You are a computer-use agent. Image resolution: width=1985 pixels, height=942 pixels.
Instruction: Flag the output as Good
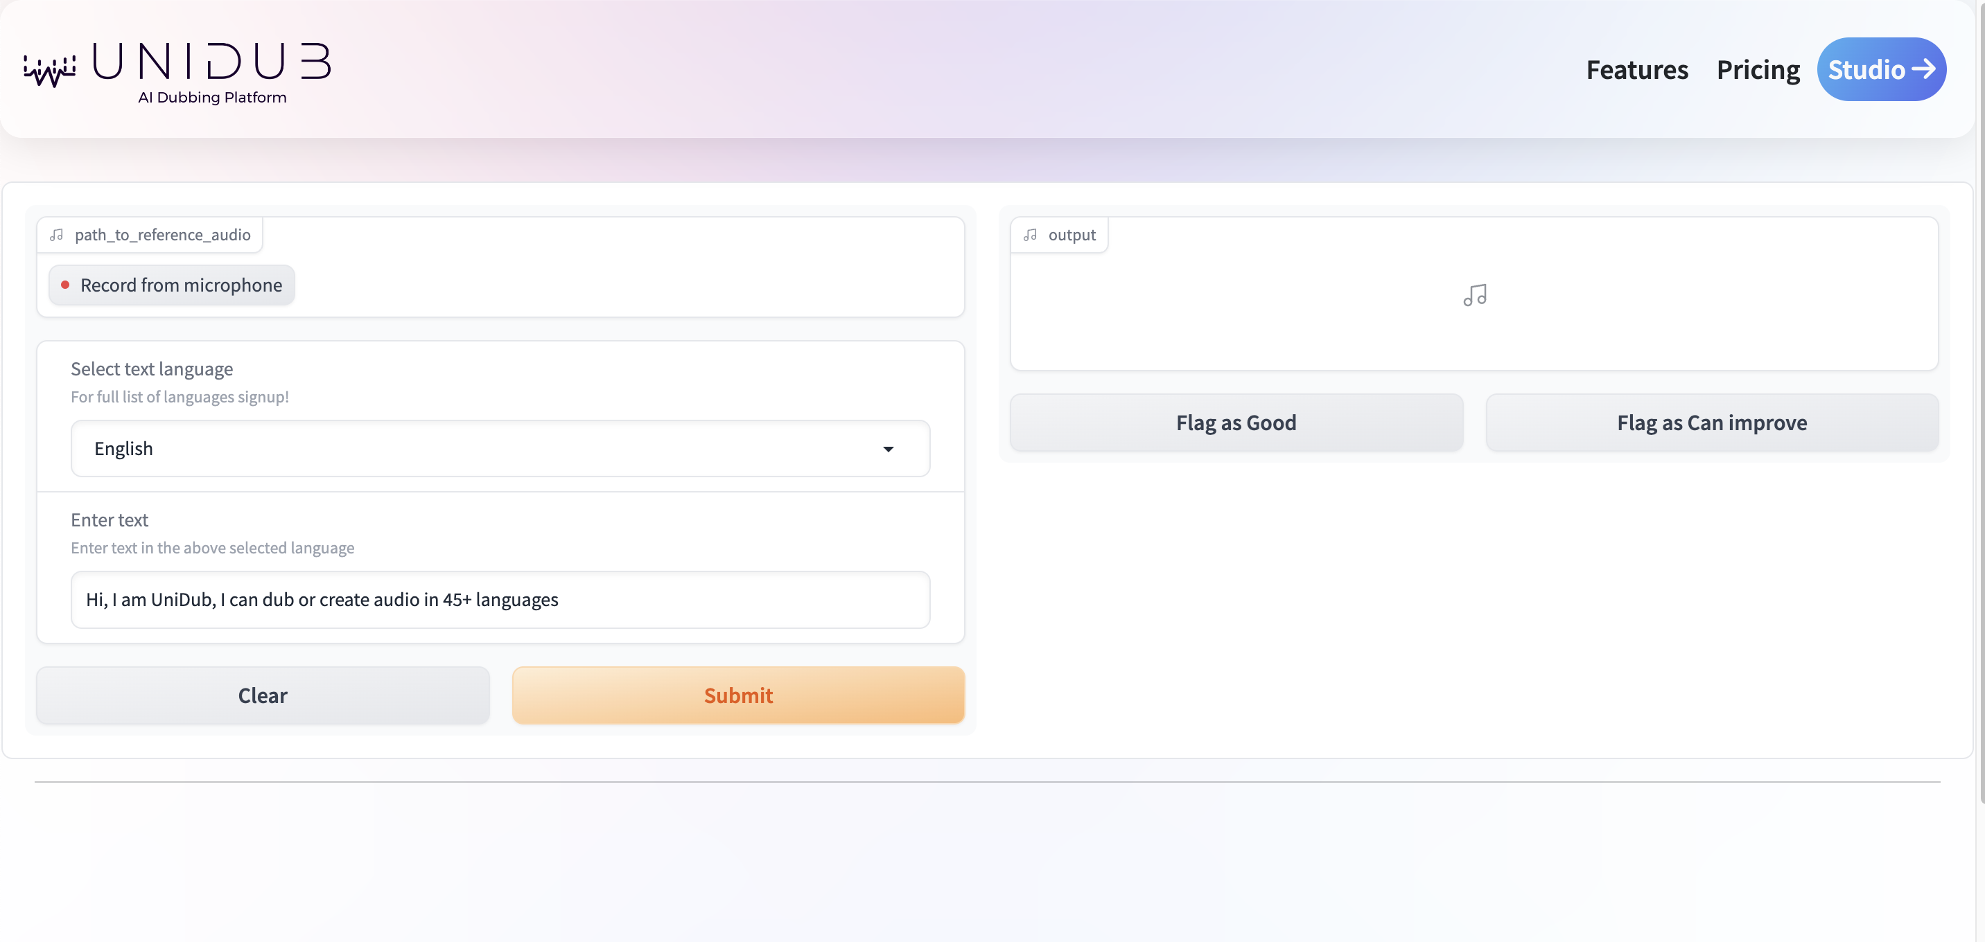[1236, 423]
